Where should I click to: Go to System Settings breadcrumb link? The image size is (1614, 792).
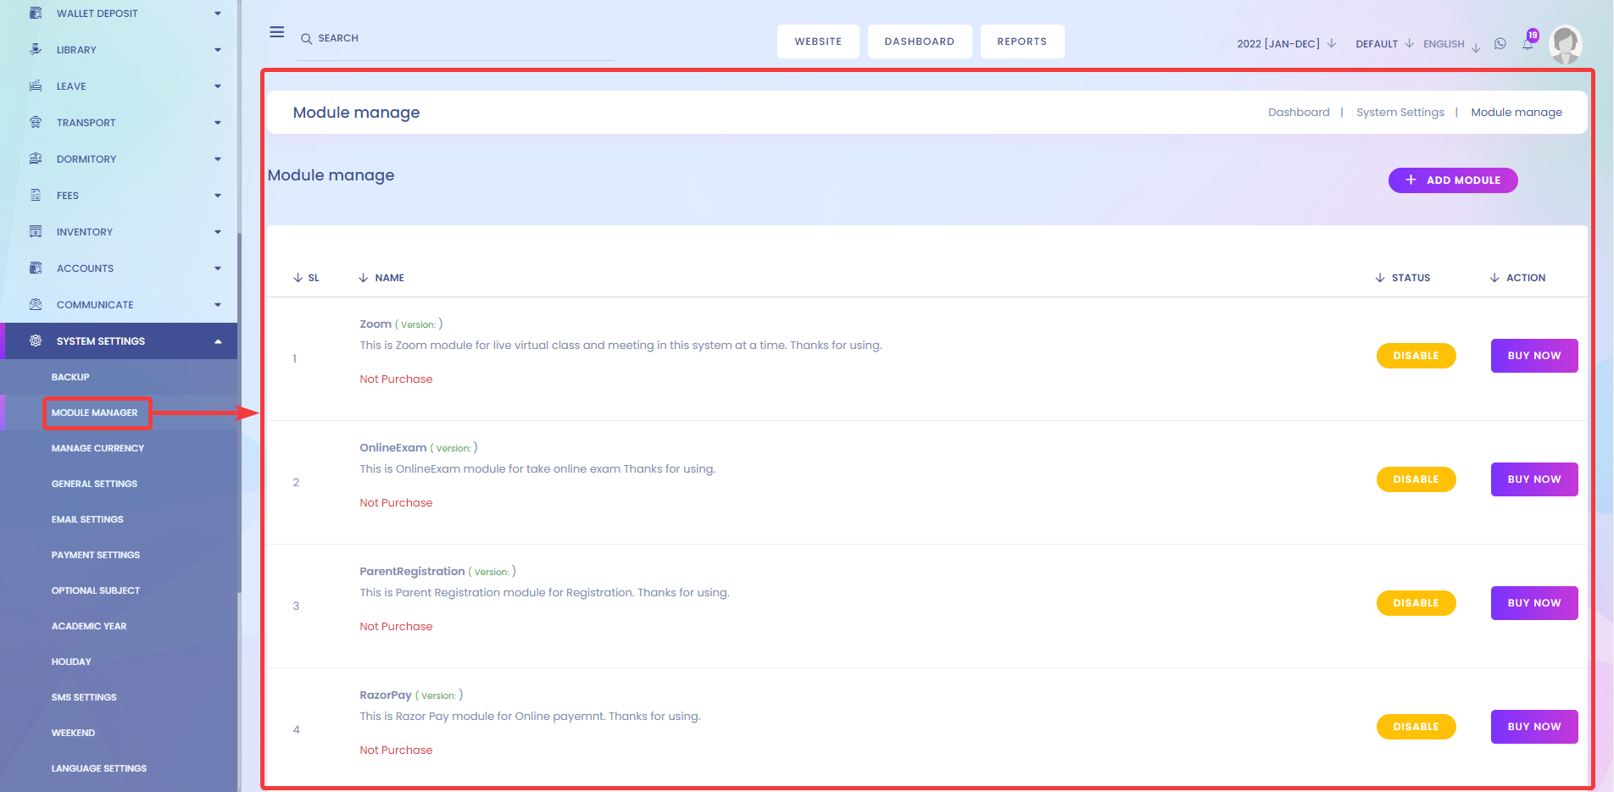pos(1400,113)
